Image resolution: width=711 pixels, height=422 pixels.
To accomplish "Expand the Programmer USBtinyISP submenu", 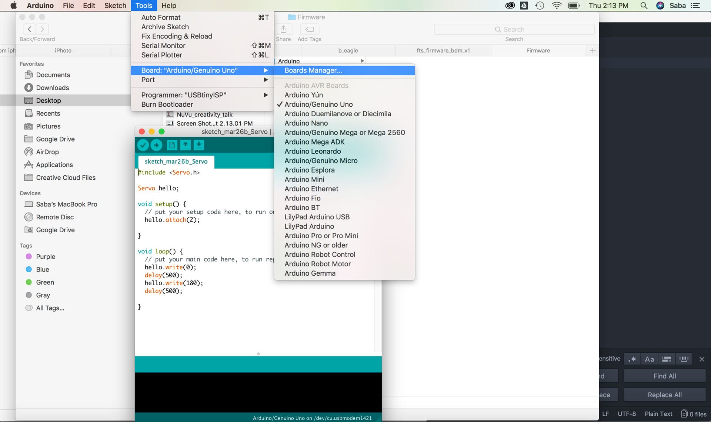I will [202, 95].
